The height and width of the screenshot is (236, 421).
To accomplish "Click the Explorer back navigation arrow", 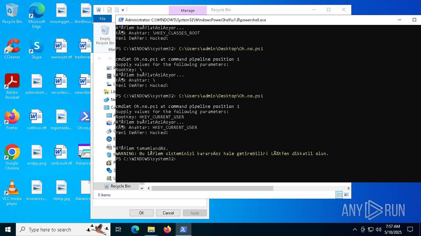I will point(100,58).
